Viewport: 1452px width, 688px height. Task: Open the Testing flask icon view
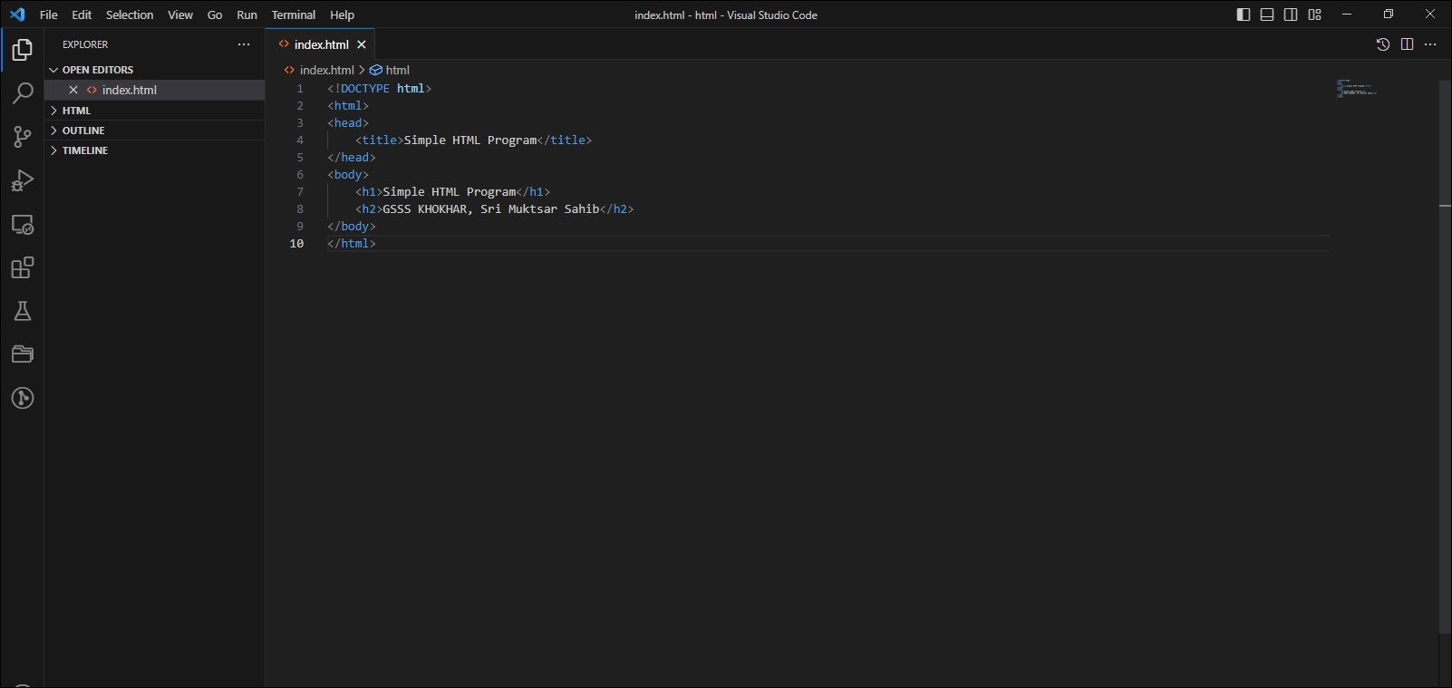[23, 312]
